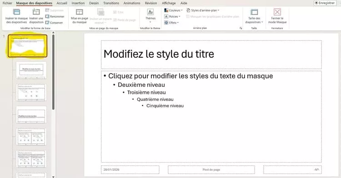The height and width of the screenshot is (178, 341).
Task: Open the Aide tab
Action: (x=184, y=3)
